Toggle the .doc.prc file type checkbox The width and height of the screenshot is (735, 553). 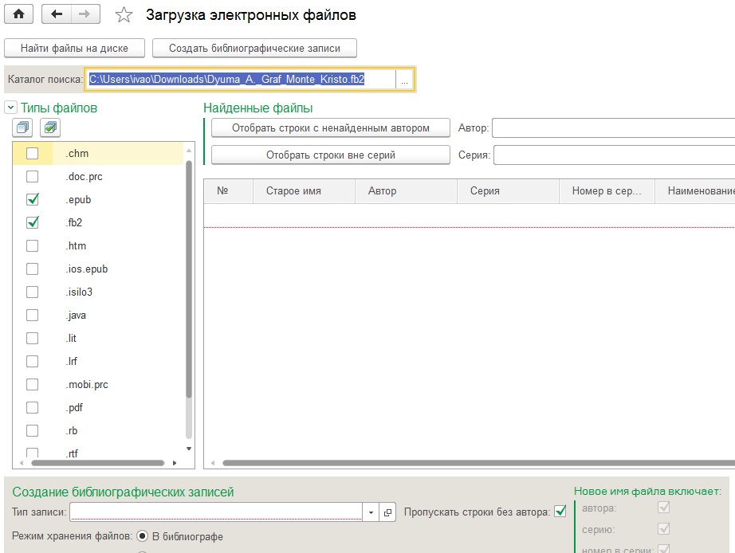[33, 176]
